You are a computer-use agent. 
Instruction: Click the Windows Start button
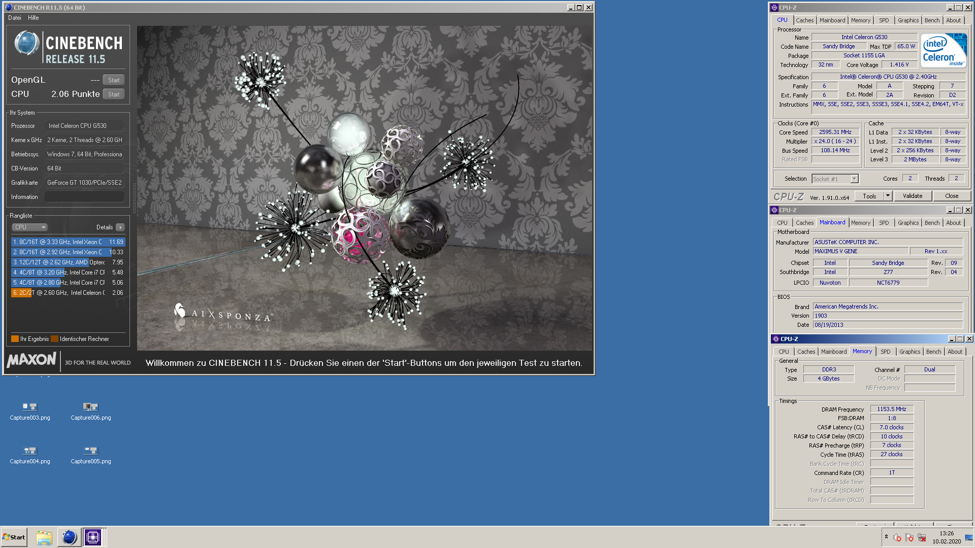[x=14, y=537]
